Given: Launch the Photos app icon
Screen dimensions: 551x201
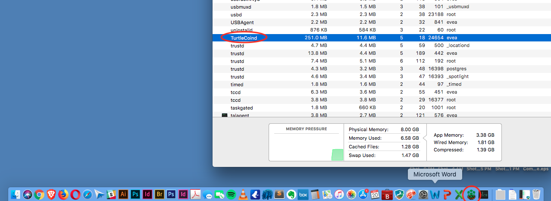Looking at the screenshot, I should (x=351, y=194).
